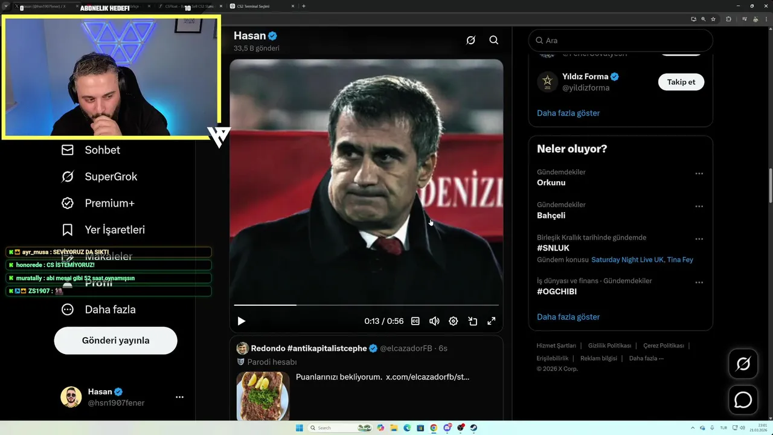Click the Ara search field
This screenshot has height=435, width=773.
click(x=621, y=40)
